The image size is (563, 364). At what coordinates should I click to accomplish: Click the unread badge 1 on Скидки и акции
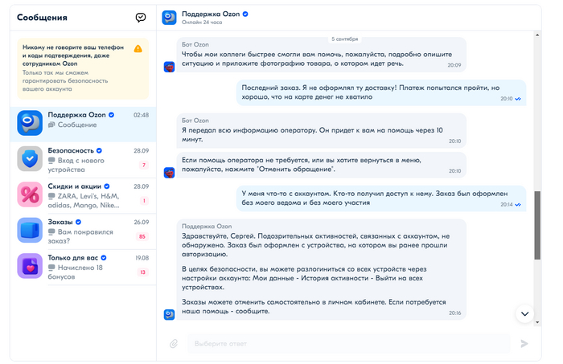click(144, 200)
